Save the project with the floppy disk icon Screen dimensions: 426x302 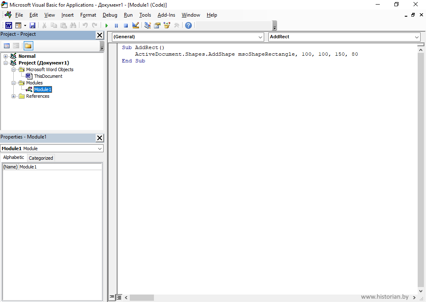[x=32, y=25]
